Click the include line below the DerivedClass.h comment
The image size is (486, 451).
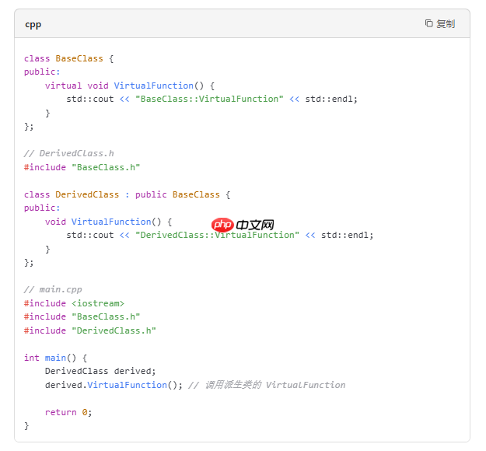pos(82,167)
